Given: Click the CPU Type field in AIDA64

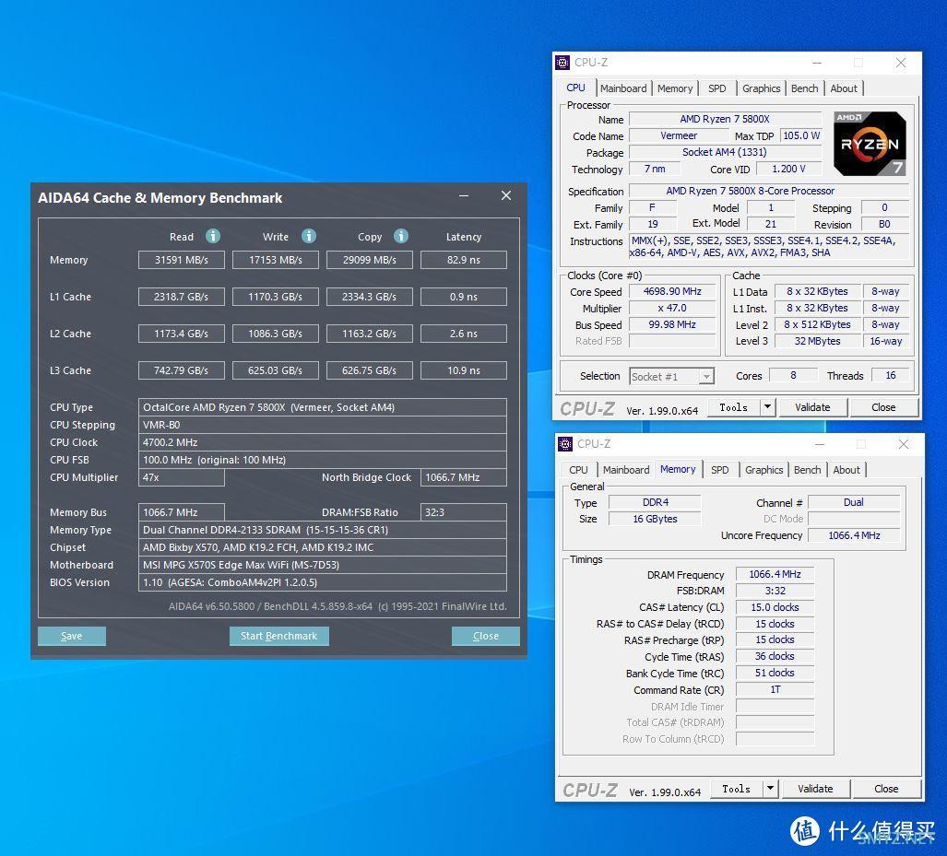Looking at the screenshot, I should [323, 407].
